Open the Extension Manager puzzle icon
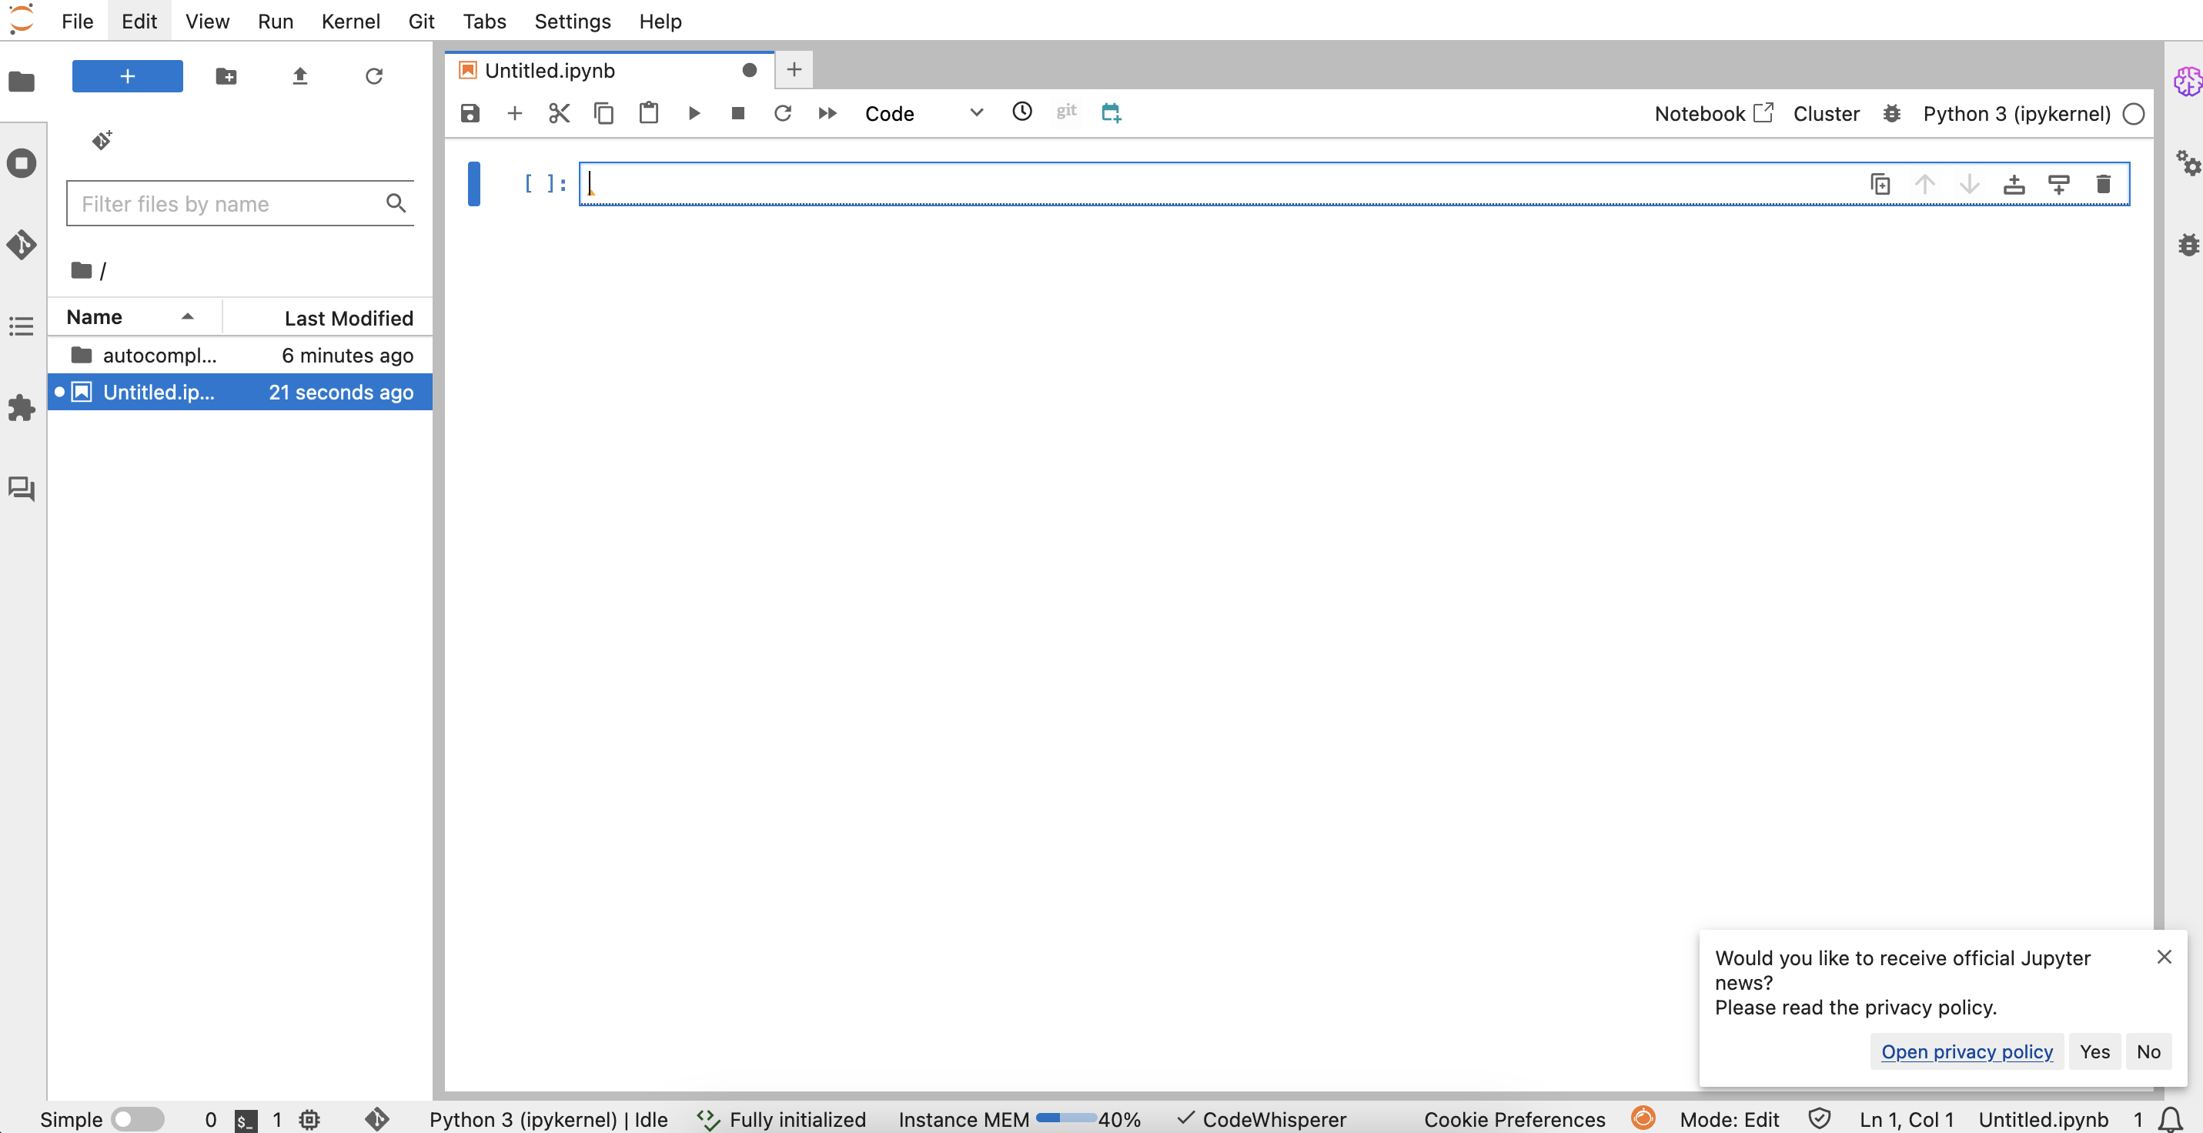This screenshot has height=1133, width=2203. point(22,408)
